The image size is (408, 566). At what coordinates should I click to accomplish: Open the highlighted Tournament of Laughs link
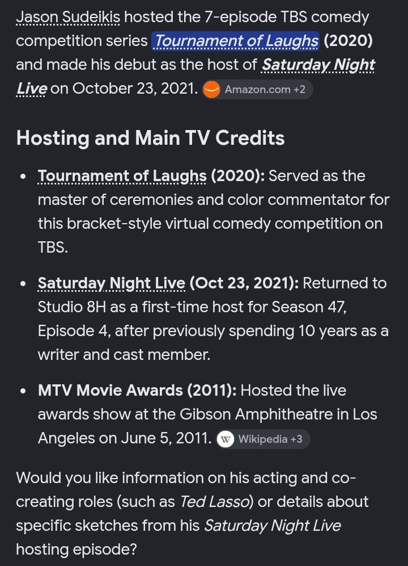236,41
